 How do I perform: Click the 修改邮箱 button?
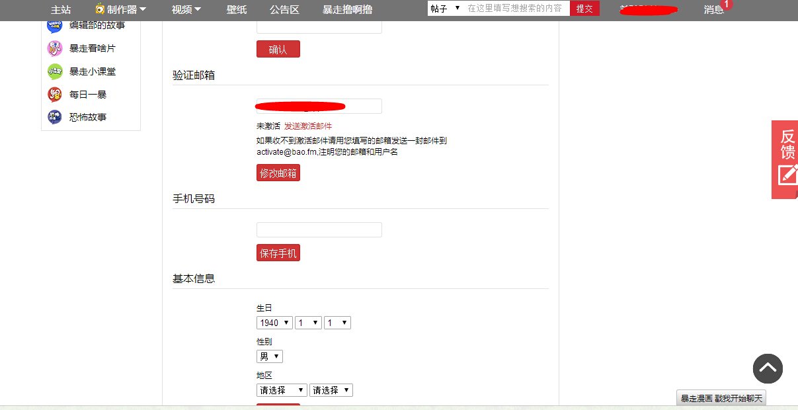pyautogui.click(x=278, y=173)
